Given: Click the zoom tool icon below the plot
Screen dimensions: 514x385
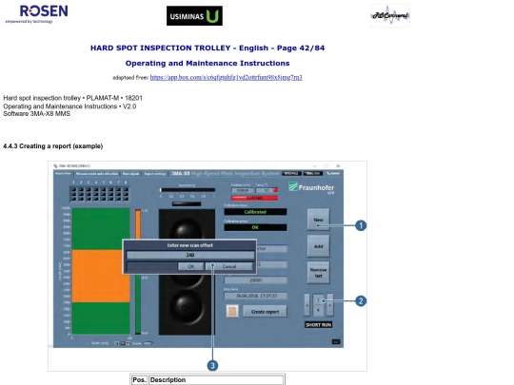Looking at the screenshot, I should click(x=123, y=343).
